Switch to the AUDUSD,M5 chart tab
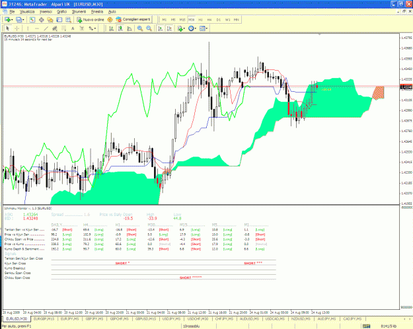The height and width of the screenshot is (329, 413). [249, 318]
